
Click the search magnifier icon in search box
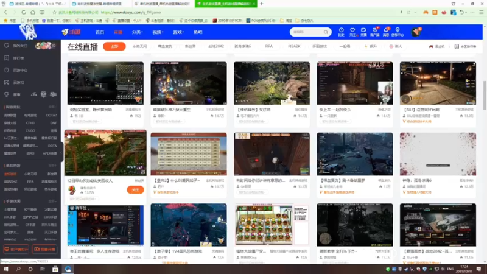pyautogui.click(x=326, y=32)
